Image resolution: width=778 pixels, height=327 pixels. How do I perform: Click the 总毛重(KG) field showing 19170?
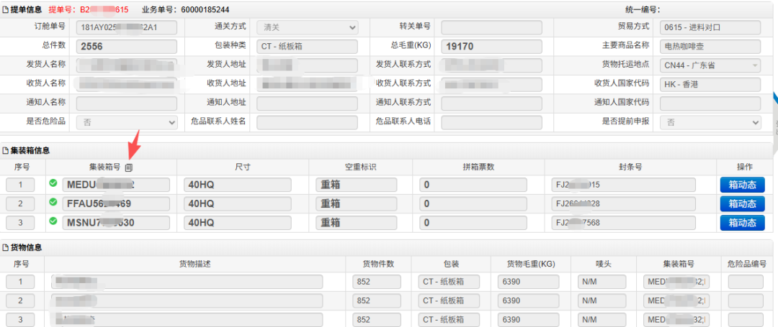pyautogui.click(x=492, y=47)
